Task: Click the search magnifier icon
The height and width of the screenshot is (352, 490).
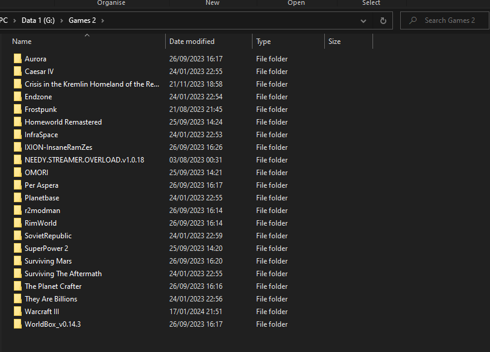Action: click(413, 20)
